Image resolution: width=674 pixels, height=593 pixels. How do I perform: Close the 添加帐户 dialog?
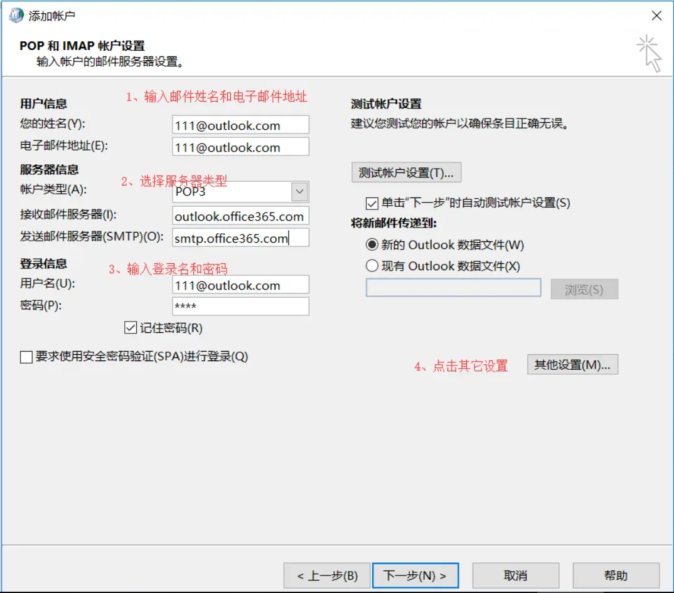pyautogui.click(x=656, y=16)
